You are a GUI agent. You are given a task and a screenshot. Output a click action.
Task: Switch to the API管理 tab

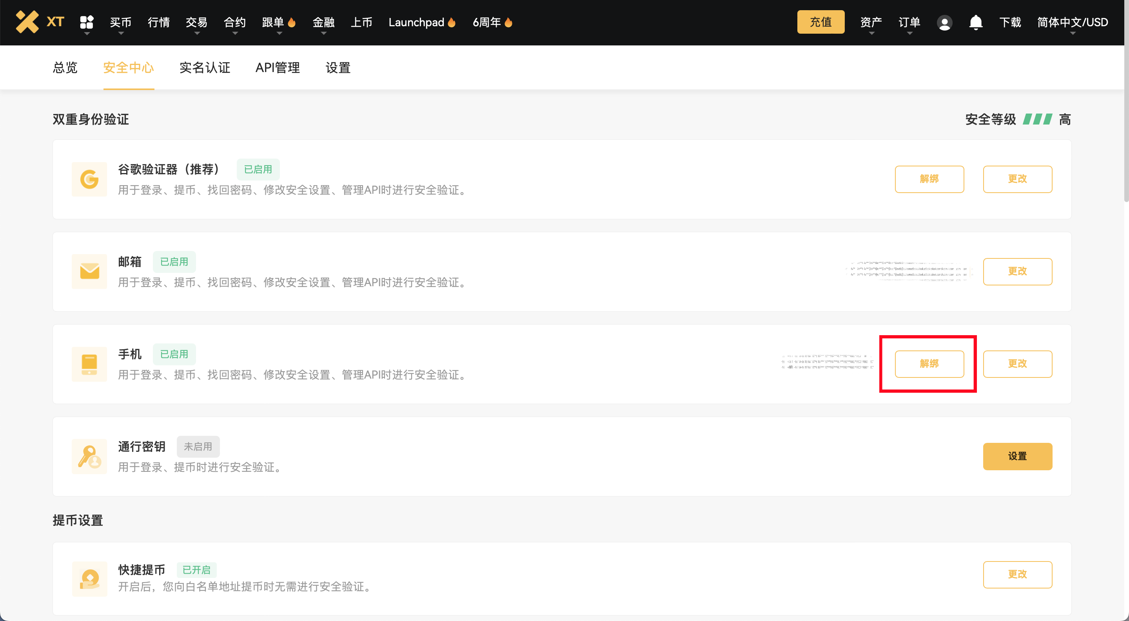[278, 68]
